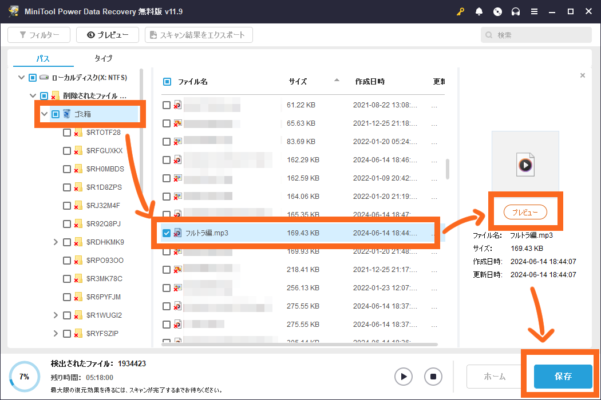Click the blue 保存 button

coord(563,377)
